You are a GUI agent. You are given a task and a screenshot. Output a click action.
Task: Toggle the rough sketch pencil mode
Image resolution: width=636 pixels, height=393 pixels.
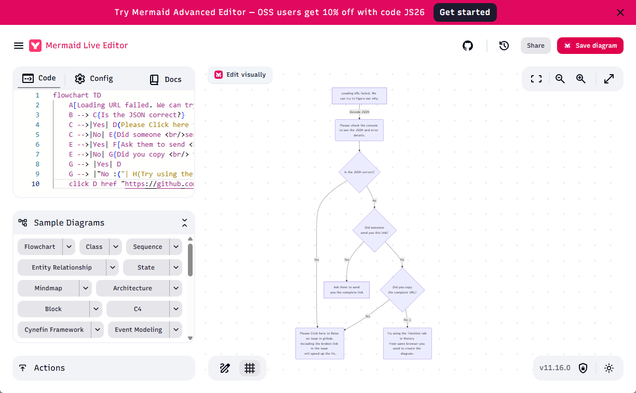click(x=225, y=368)
